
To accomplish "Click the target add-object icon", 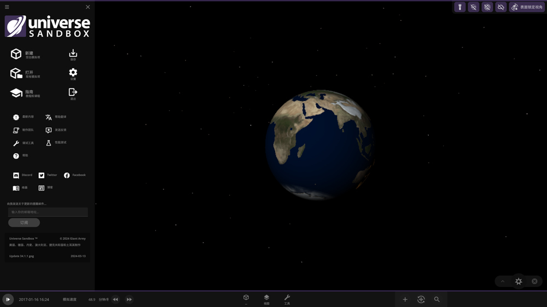I will tap(421, 299).
